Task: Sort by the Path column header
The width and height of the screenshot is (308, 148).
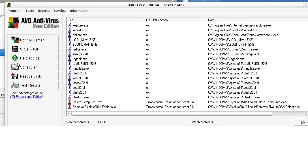Action: coord(257,20)
